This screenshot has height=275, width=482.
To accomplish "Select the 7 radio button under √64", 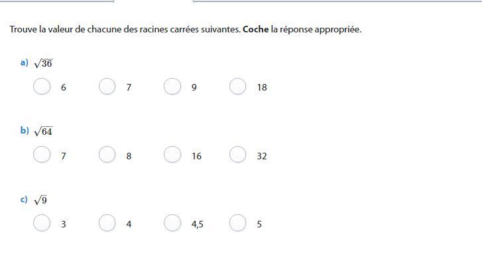I will point(42,154).
